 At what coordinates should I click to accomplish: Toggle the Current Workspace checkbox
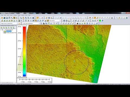2,30
